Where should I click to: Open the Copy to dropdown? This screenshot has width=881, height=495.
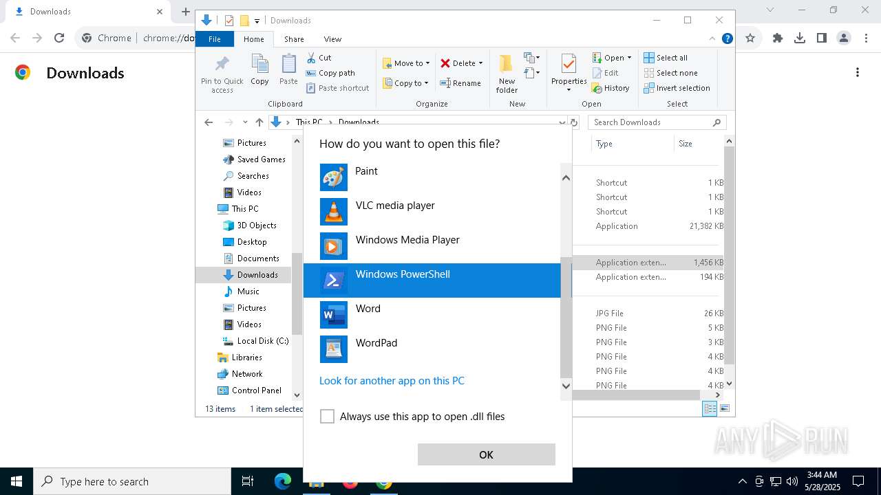click(405, 83)
